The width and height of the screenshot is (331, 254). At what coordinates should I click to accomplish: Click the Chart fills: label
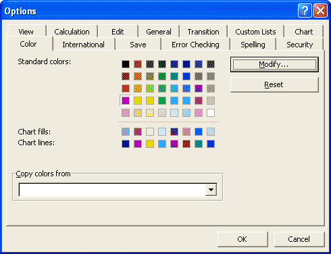coord(34,132)
